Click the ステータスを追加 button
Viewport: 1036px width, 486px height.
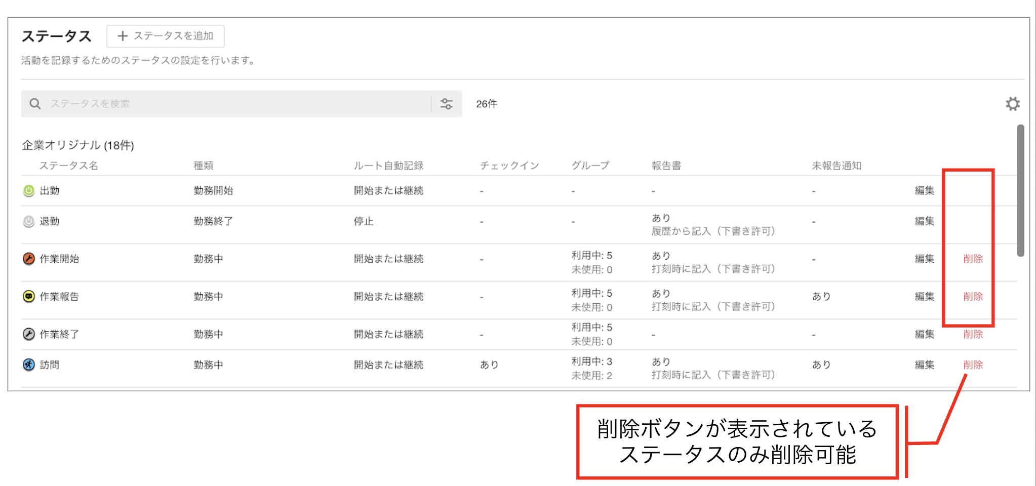pos(165,36)
